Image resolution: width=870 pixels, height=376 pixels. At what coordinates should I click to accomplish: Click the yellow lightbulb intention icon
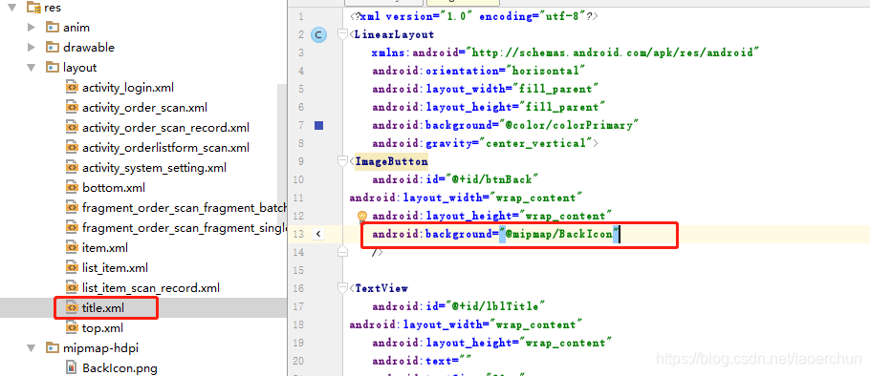[x=362, y=216]
